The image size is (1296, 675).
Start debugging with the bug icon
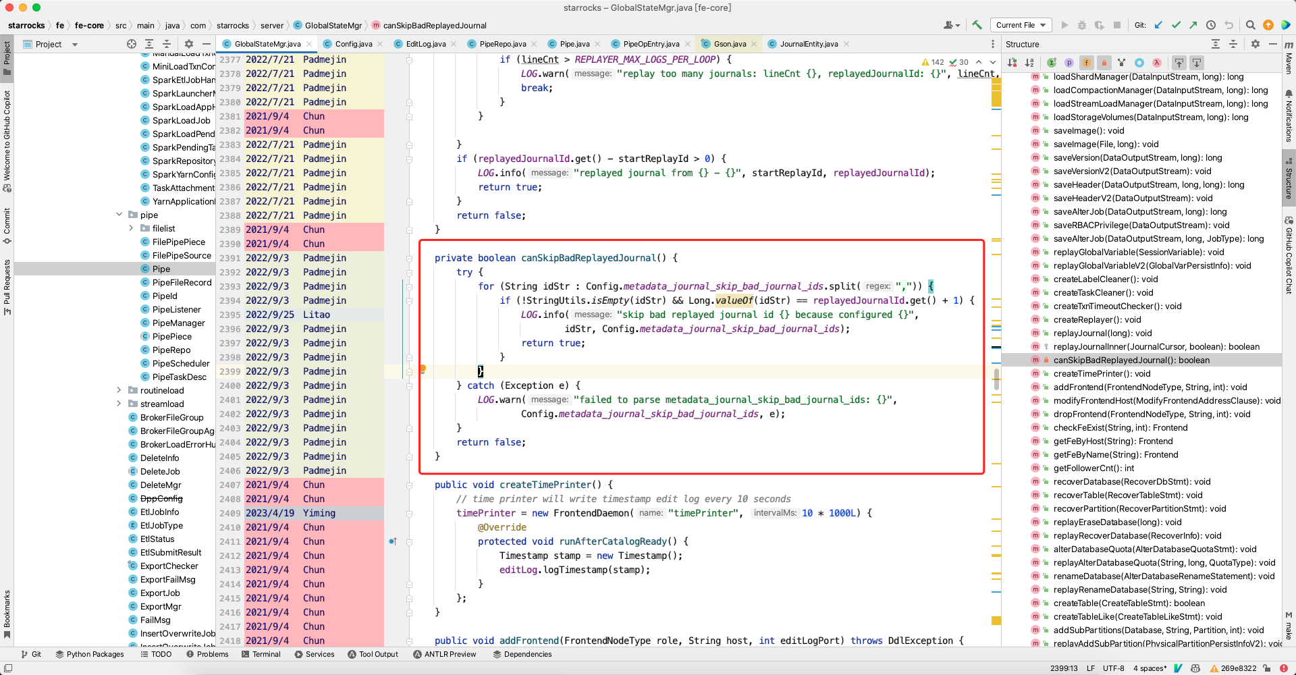[x=1082, y=25]
